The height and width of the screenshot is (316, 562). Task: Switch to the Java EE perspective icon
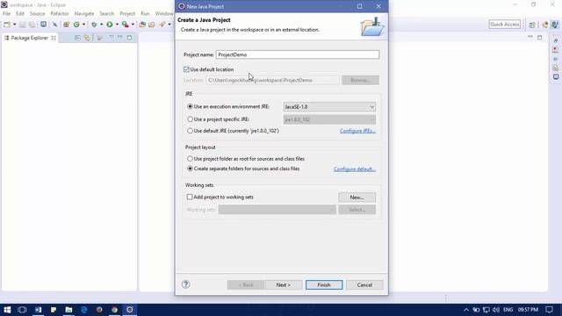(545, 25)
